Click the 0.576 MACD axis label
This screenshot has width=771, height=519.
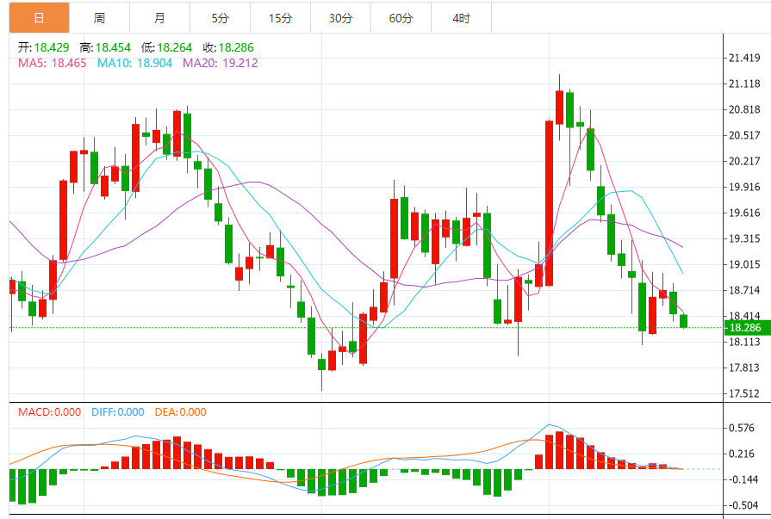[743, 428]
